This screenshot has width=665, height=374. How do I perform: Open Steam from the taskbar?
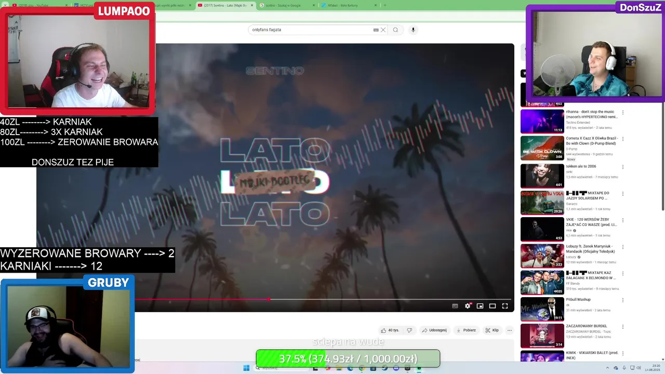coord(385,368)
